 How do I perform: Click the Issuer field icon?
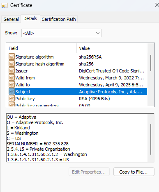(x=12, y=71)
